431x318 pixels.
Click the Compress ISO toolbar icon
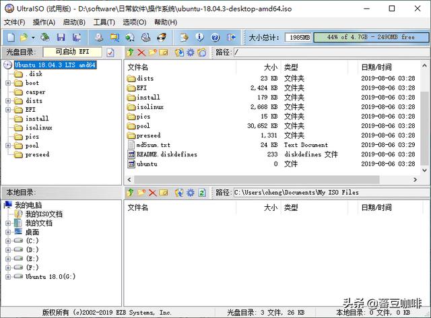point(114,37)
